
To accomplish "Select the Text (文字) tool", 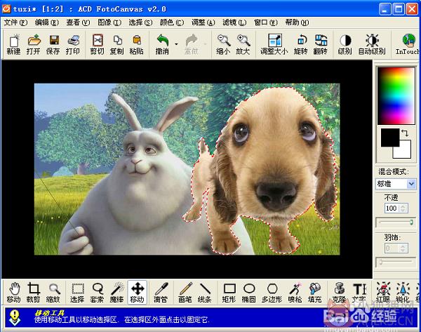I will (x=359, y=293).
